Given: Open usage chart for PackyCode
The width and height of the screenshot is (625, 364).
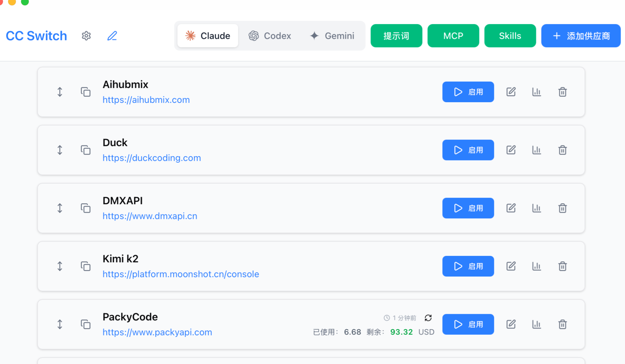Looking at the screenshot, I should pos(537,324).
